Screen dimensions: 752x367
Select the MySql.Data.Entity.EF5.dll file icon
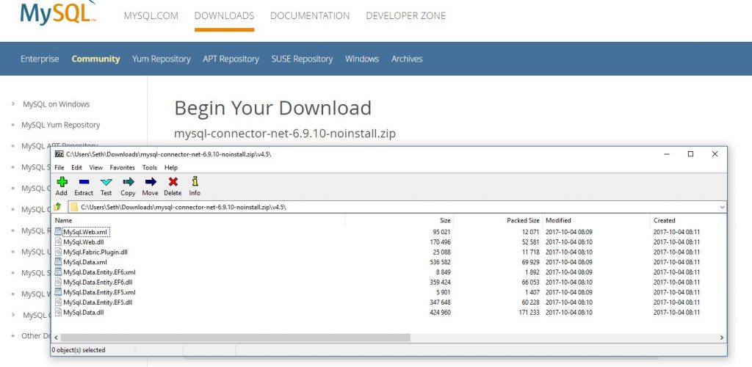58,302
